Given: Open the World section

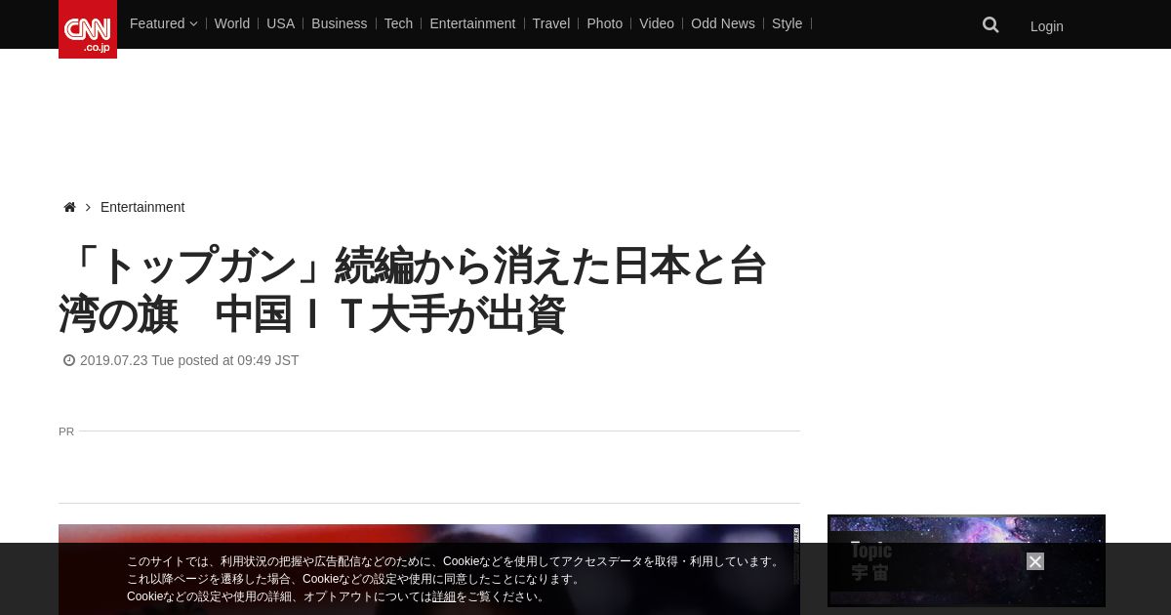Looking at the screenshot, I should [232, 23].
